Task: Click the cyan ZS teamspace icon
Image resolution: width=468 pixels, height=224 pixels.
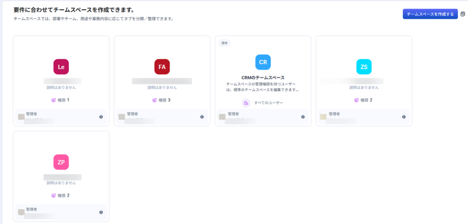Action: [364, 67]
